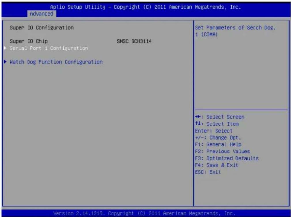Click the 'F2: Previous Values' hint

222,152
